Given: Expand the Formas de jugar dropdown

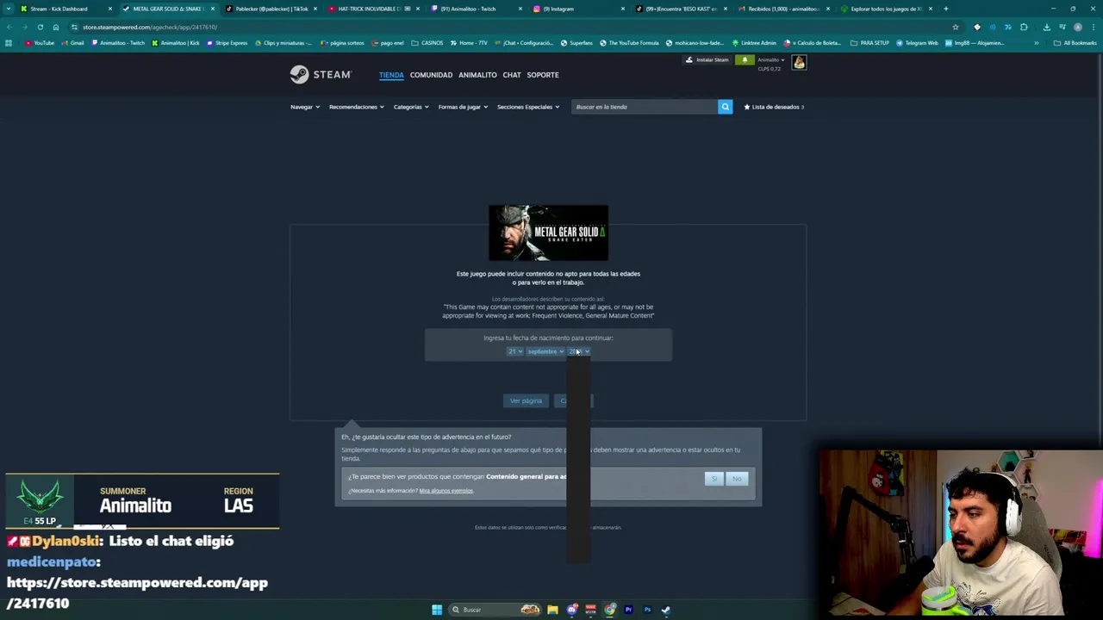Looking at the screenshot, I should click(463, 107).
